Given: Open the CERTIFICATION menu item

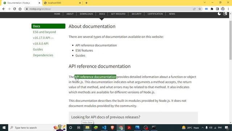Looking at the screenshot, I should tap(155, 14).
